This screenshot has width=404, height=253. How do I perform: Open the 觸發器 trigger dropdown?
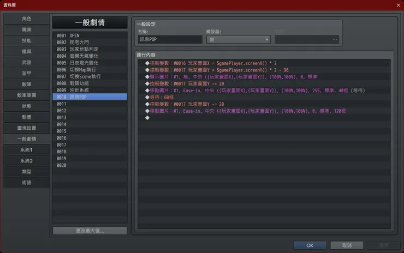tap(239, 39)
